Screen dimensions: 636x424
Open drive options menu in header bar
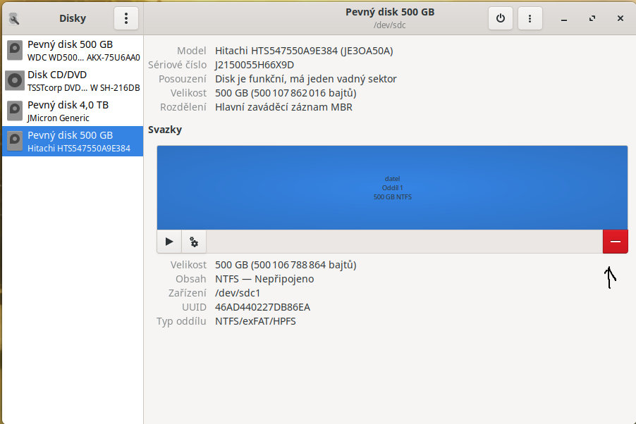[530, 18]
